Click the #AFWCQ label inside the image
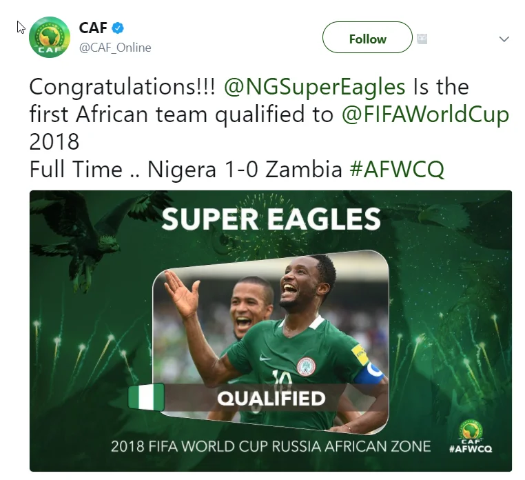This screenshot has width=525, height=480. click(x=471, y=449)
